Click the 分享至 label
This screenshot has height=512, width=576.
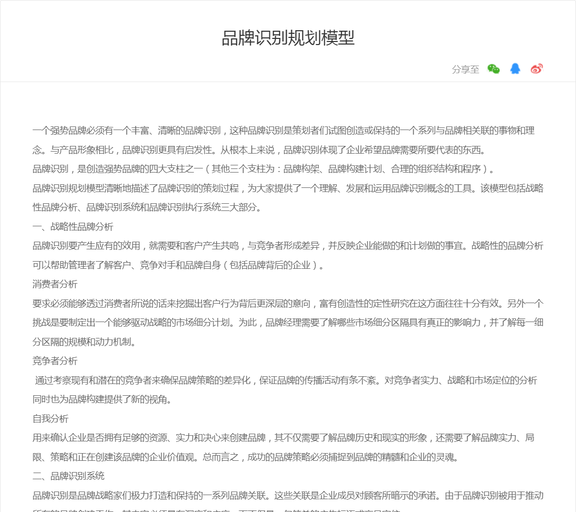(465, 70)
